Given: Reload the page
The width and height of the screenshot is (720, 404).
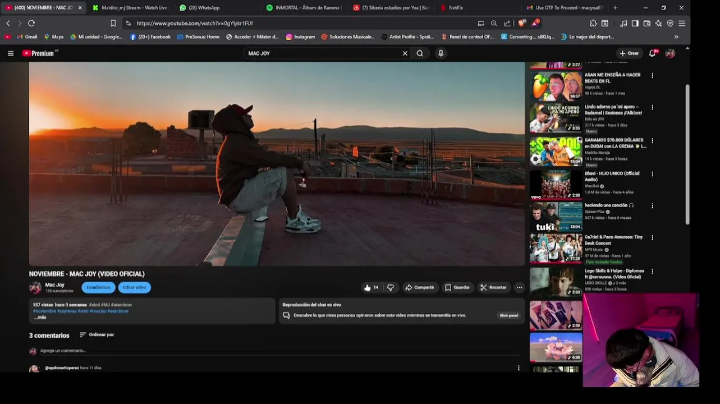Looking at the screenshot, I should tap(31, 23).
